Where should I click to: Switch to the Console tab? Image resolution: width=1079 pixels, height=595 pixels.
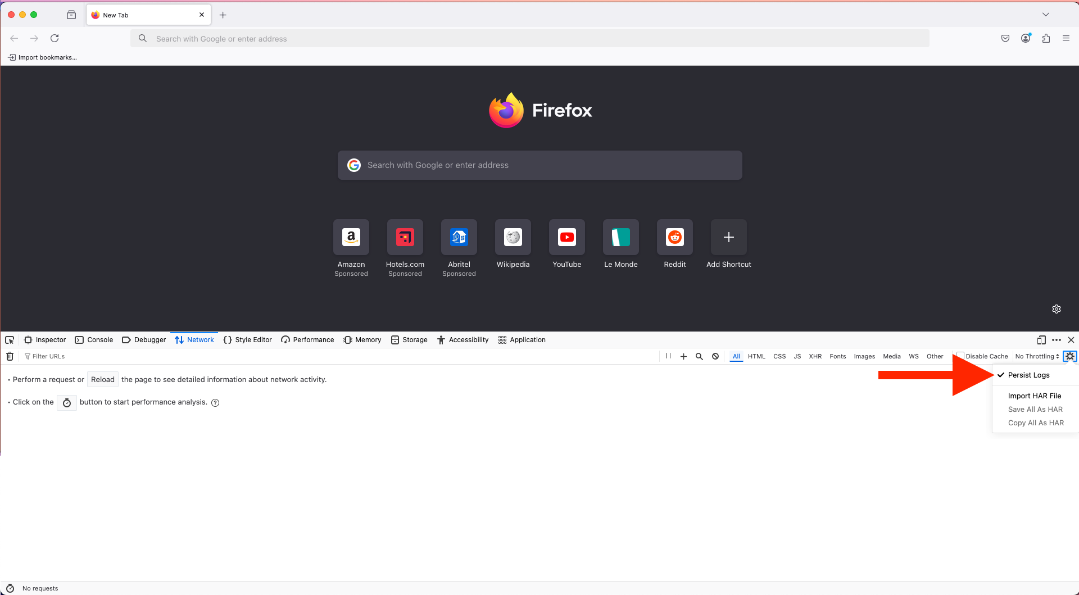pyautogui.click(x=94, y=340)
